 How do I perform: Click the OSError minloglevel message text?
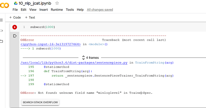click(x=87, y=93)
